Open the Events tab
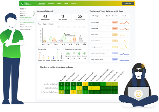159x112 pixels. (x=66, y=3)
